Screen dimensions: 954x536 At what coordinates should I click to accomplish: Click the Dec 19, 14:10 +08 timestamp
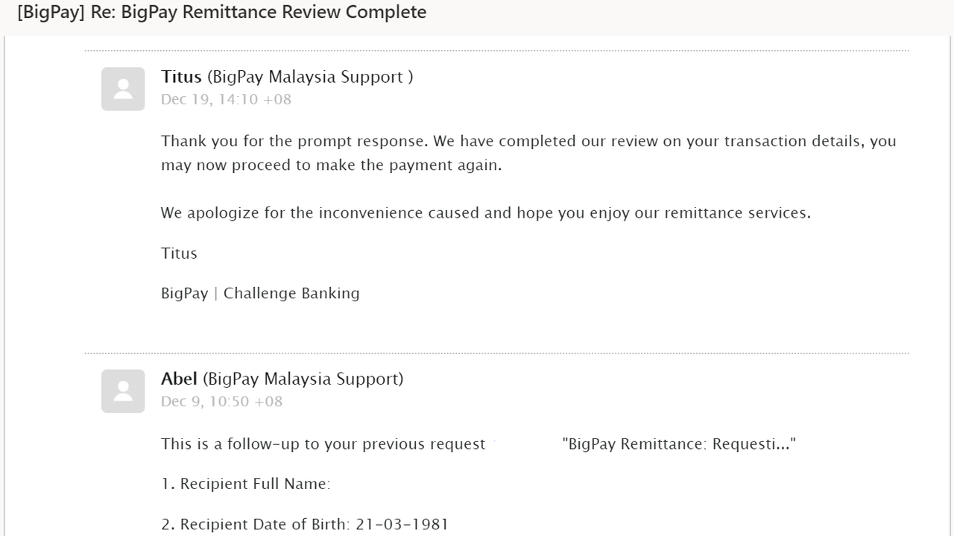(x=226, y=99)
